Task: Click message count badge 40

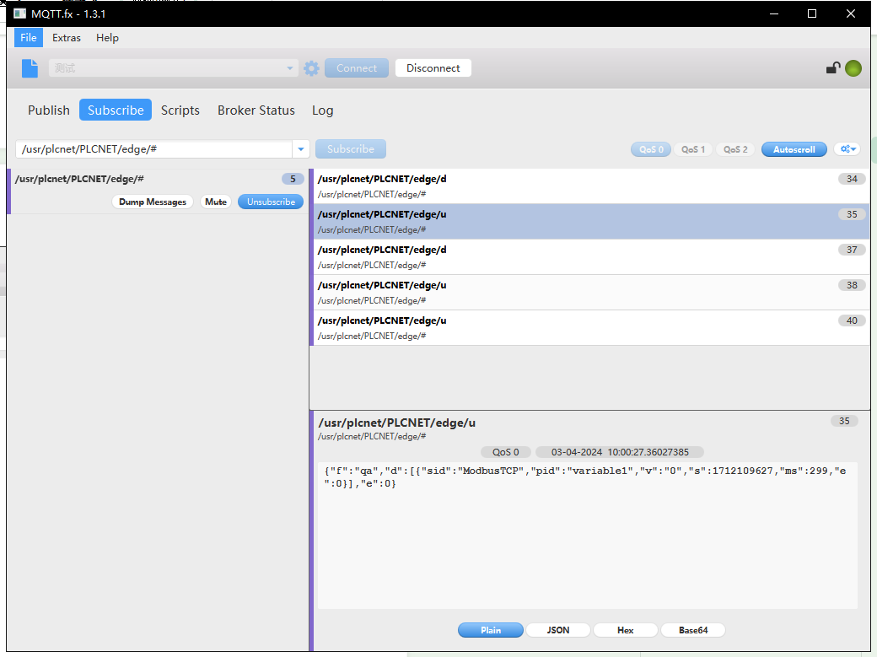Action: [x=852, y=320]
